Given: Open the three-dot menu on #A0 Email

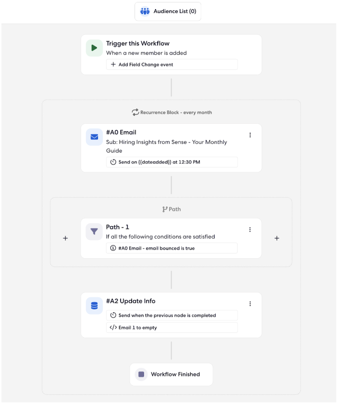Looking at the screenshot, I should click(x=250, y=135).
